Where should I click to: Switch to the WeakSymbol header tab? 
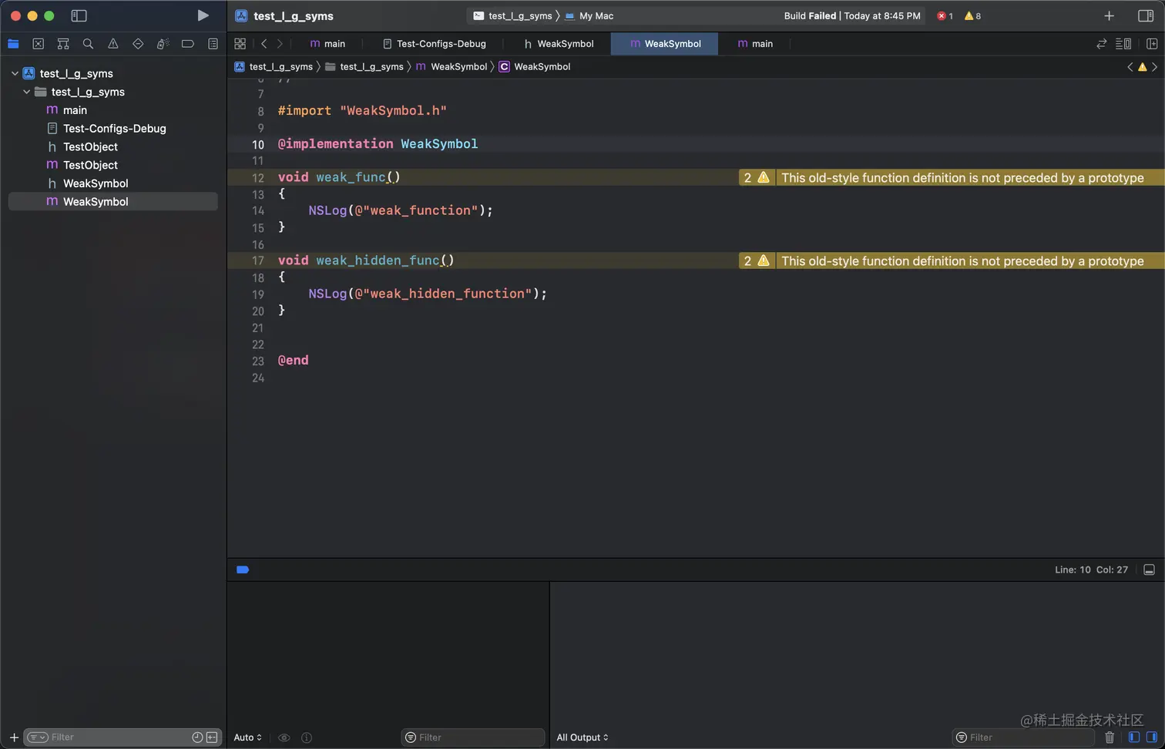(x=559, y=44)
